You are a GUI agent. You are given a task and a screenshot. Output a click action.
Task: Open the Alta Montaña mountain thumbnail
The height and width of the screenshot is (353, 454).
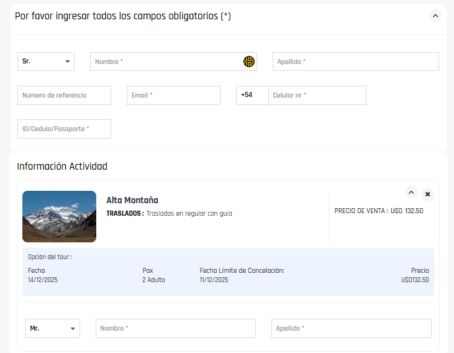pyautogui.click(x=59, y=216)
